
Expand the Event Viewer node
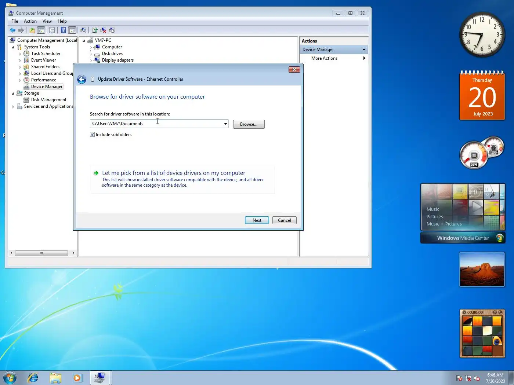click(20, 60)
